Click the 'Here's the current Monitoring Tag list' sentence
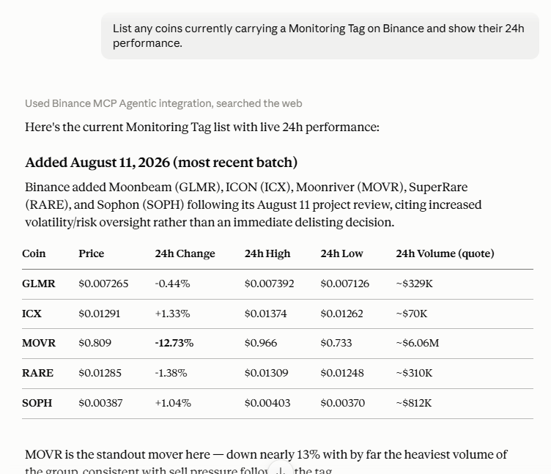551x474 pixels. pos(202,127)
